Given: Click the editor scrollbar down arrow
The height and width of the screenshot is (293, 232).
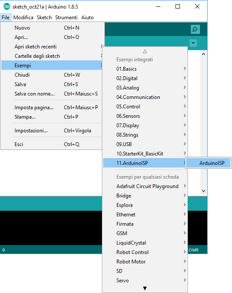Looking at the screenshot, I should click(204, 191).
